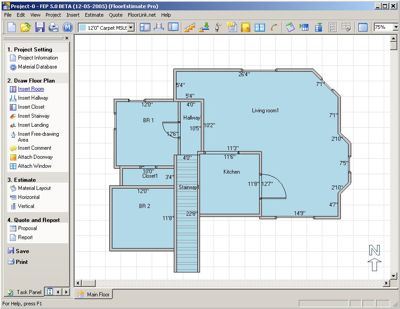Viewport: 400px width, 309px height.
Task: Open the Estimate menu
Action: 94,15
